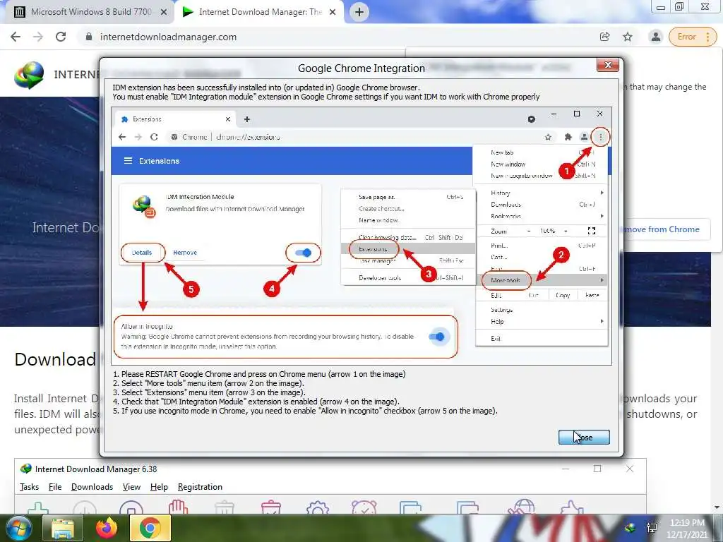Open the taskbar clock showing 12:19 PM

coord(687,529)
